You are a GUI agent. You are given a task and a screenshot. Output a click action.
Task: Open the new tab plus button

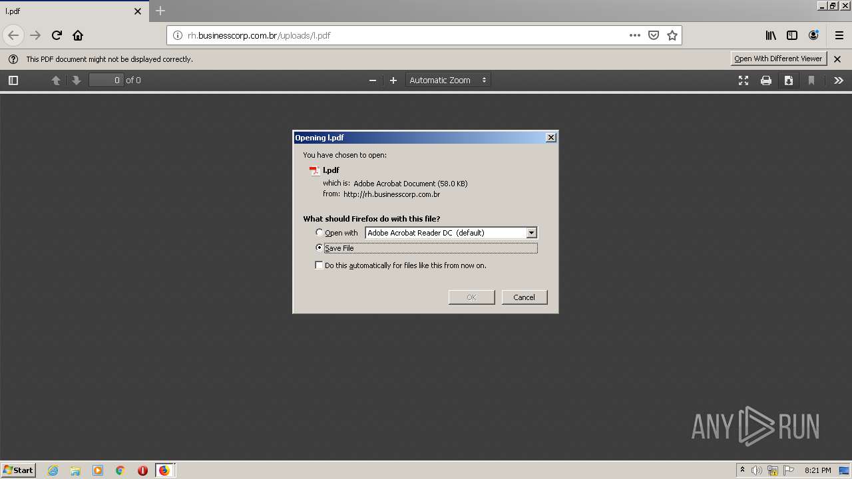pyautogui.click(x=160, y=11)
